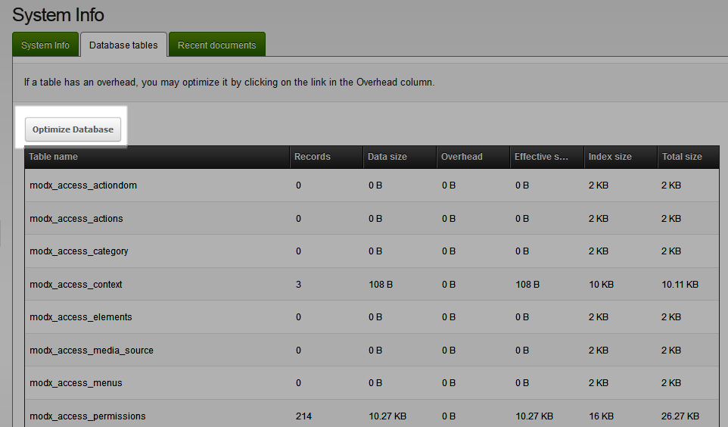Click the Optimize Database button
This screenshot has height=427, width=728.
pos(73,129)
